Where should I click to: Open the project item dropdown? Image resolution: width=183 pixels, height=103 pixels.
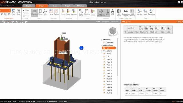pyautogui.click(x=5, y=10)
